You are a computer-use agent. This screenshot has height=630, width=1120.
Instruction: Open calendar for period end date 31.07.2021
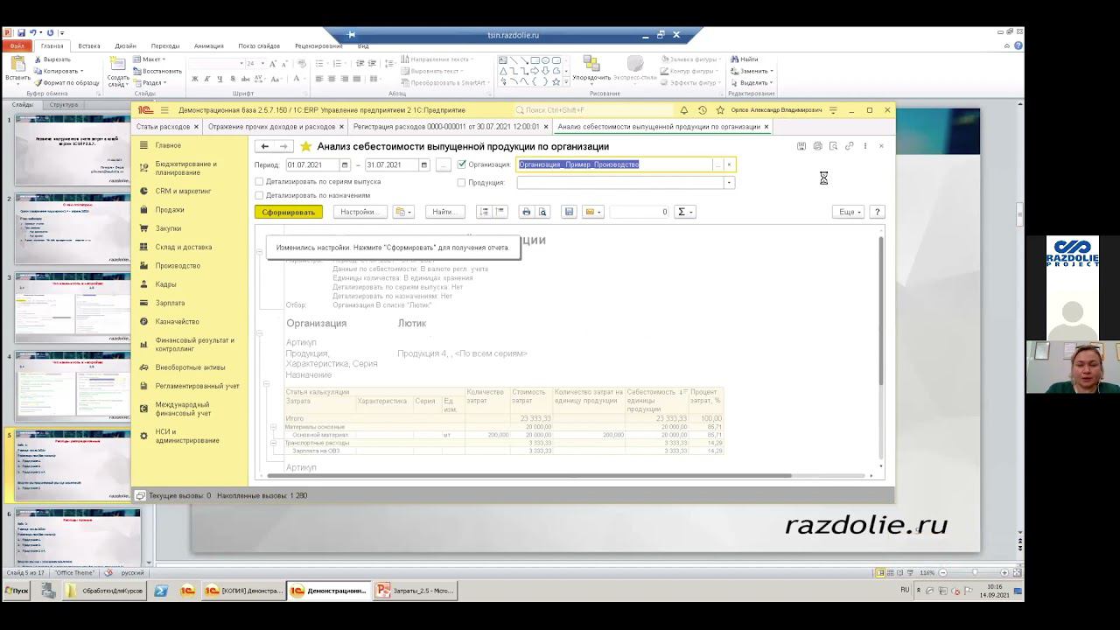(x=424, y=164)
